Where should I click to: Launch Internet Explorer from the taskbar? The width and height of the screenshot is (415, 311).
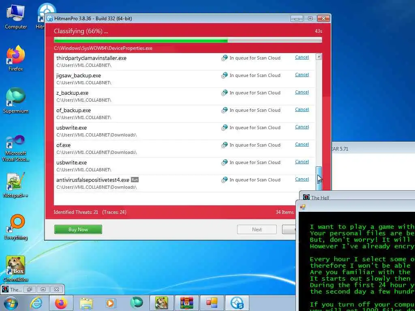pos(36,303)
